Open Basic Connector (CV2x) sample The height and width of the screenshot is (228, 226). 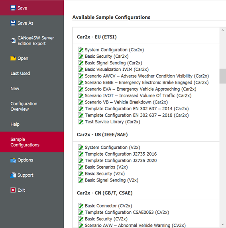click(x=108, y=206)
